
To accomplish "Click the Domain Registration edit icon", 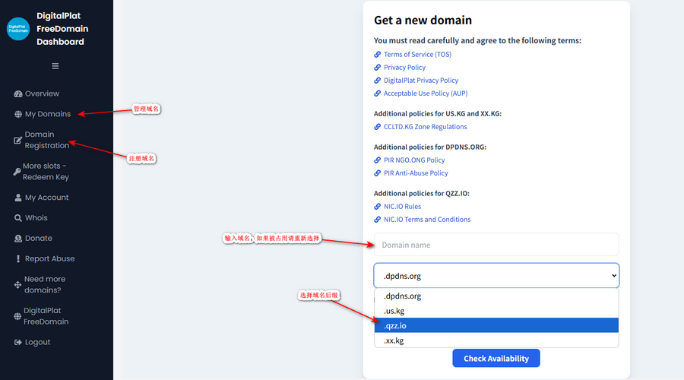I will pos(17,140).
